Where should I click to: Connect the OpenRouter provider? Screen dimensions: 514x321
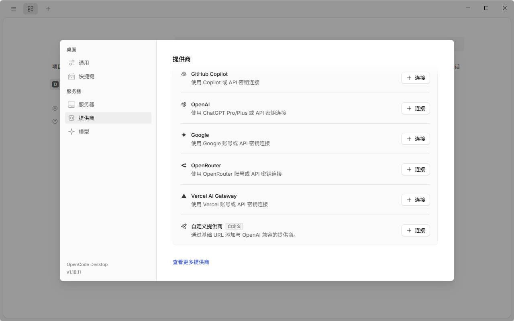coord(416,169)
